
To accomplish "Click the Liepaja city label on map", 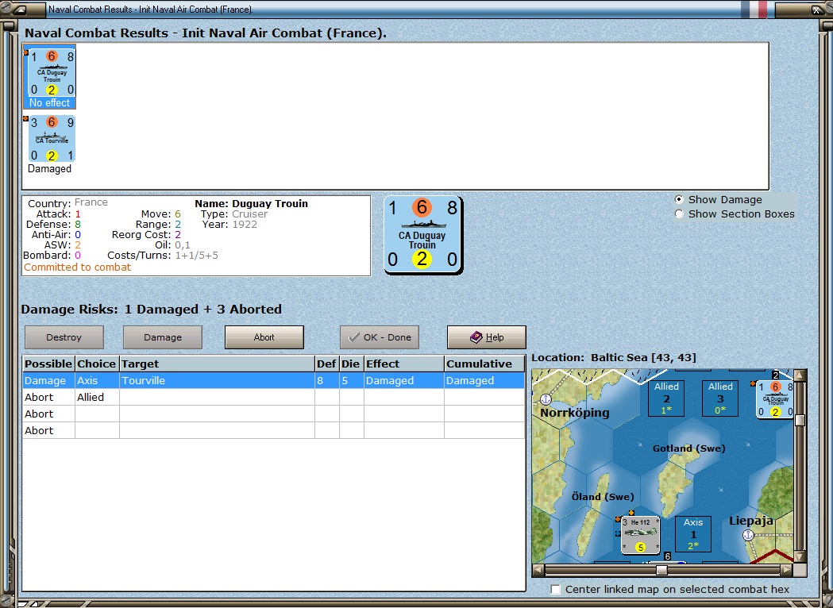I will 750,521.
